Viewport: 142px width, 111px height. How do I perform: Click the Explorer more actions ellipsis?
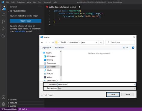[41, 7]
